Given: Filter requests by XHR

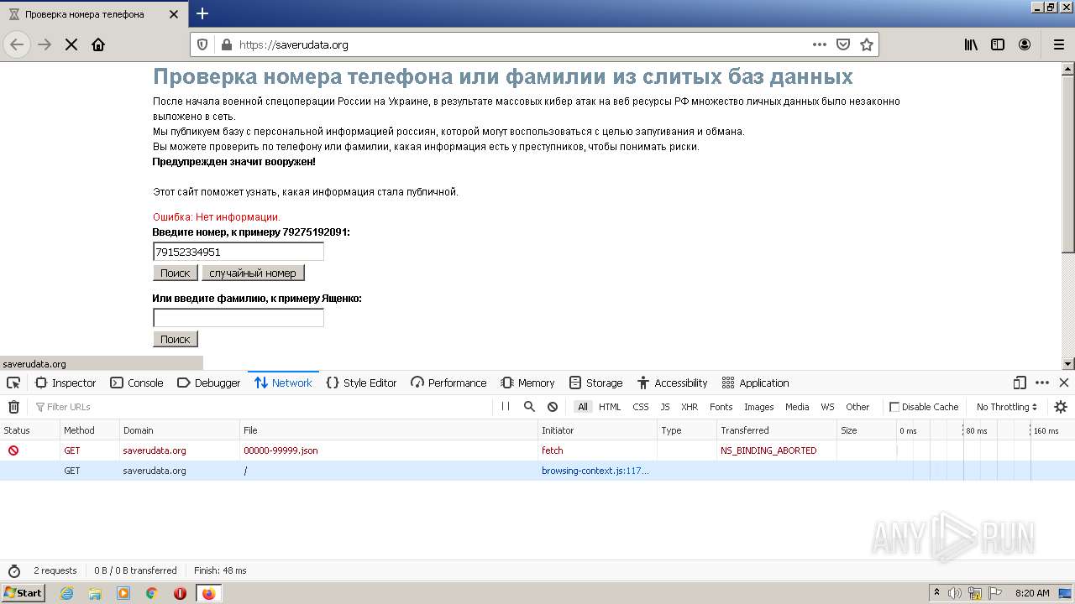Looking at the screenshot, I should [690, 407].
